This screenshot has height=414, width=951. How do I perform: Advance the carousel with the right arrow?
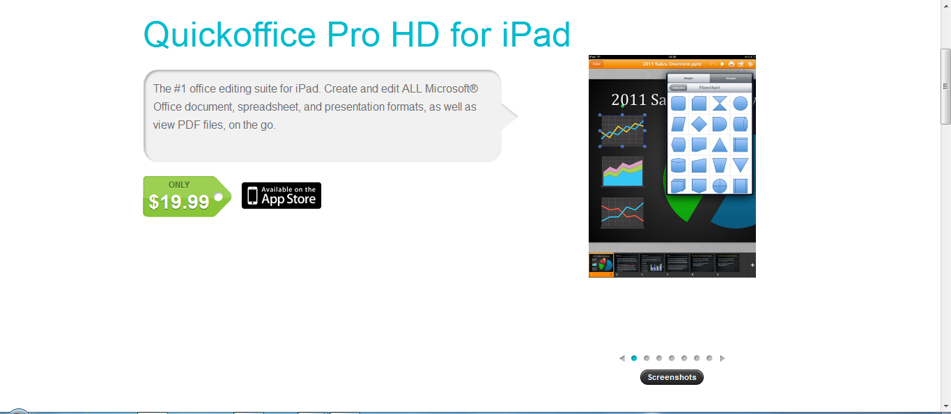point(723,358)
